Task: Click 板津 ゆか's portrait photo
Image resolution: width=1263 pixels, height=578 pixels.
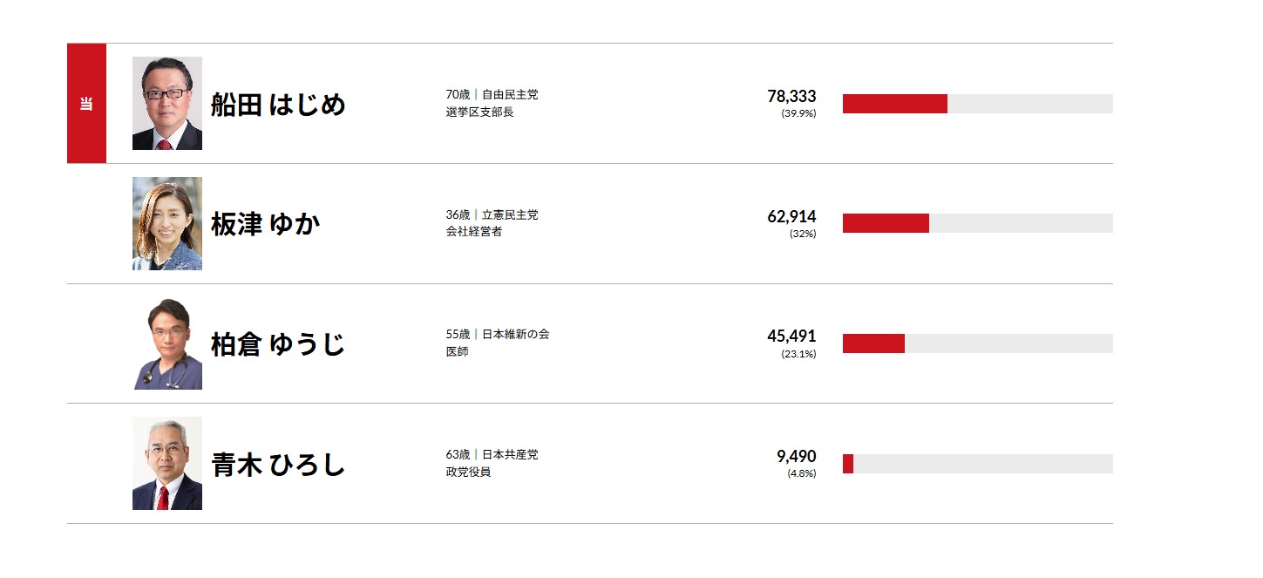Action: [167, 224]
